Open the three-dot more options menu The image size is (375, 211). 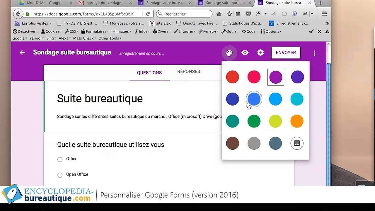[314, 53]
